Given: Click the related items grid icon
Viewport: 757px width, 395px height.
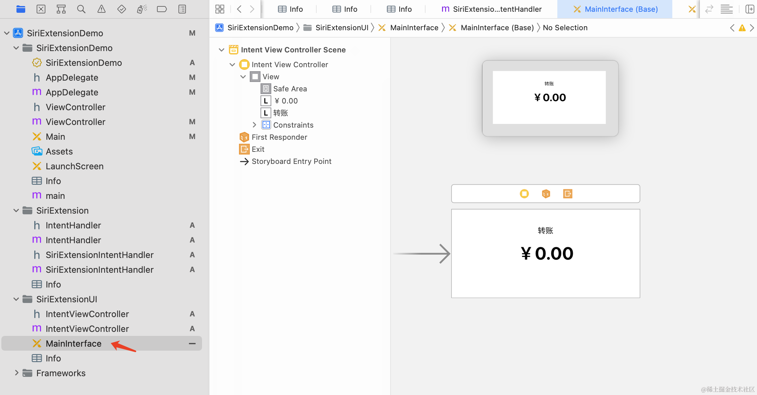Looking at the screenshot, I should tap(220, 9).
